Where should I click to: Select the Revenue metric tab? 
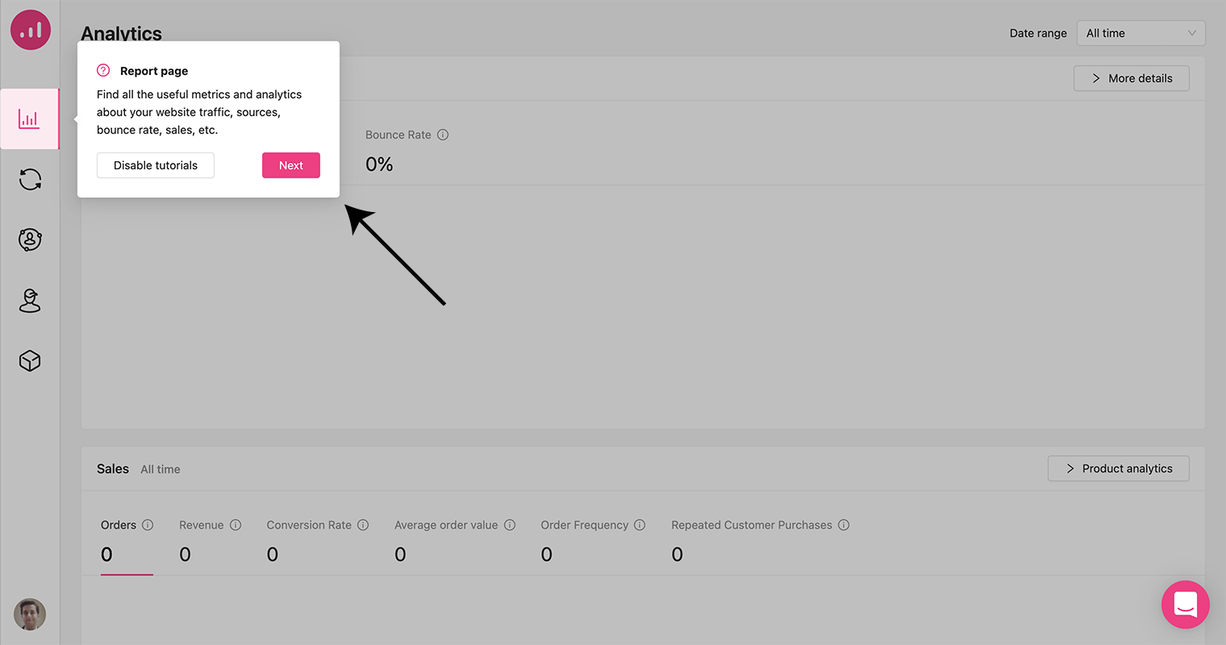[210, 541]
